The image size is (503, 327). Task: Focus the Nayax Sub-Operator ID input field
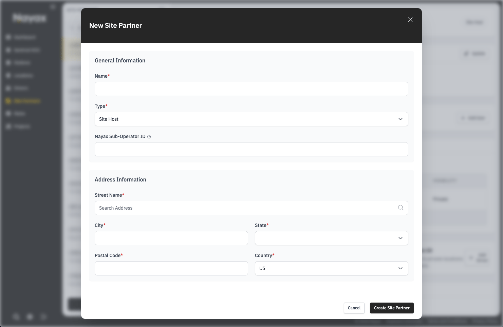pos(251,149)
